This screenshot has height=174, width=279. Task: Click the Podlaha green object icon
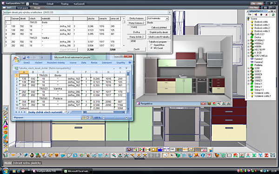[252, 65]
